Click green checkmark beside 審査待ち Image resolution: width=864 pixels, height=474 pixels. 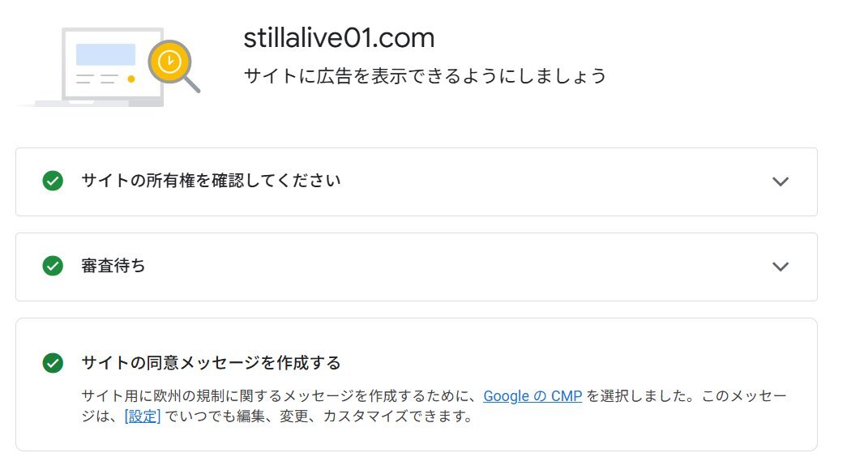tap(53, 266)
